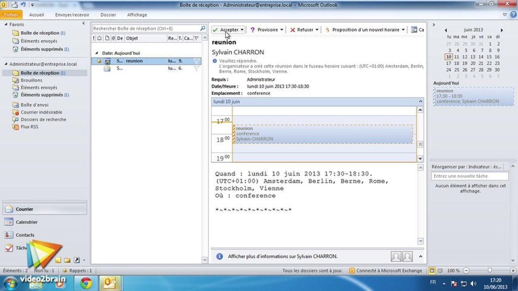Sort by importance column header icon
Viewport: 518px width, 291px height.
94,38
